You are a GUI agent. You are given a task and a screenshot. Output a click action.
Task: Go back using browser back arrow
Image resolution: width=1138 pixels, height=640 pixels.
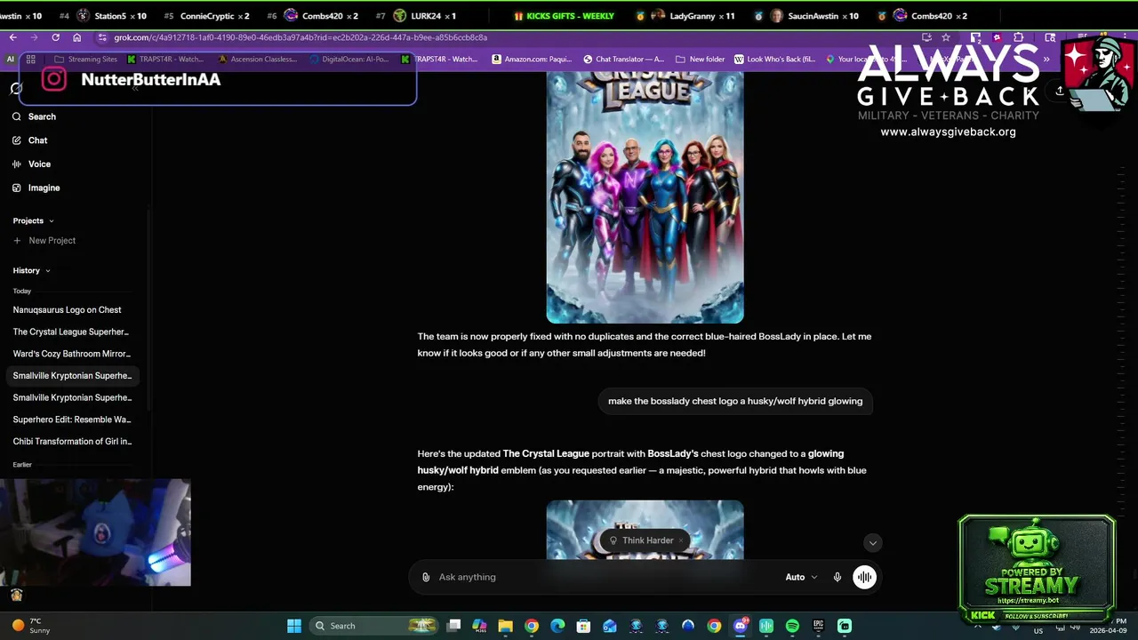pyautogui.click(x=12, y=37)
